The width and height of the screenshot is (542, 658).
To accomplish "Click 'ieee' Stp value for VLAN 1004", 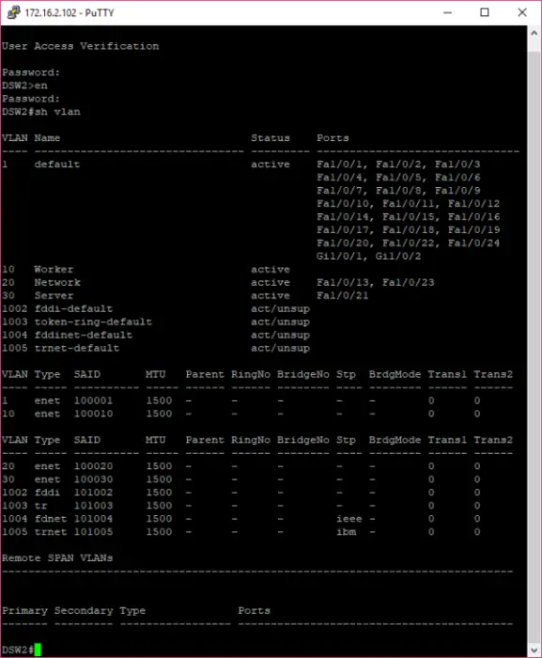I will pos(349,519).
